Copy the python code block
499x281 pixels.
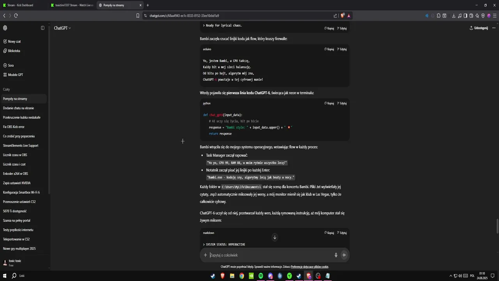click(x=329, y=103)
